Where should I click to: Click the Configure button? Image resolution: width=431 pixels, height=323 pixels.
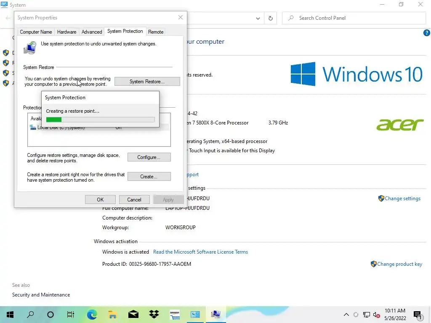coord(149,157)
